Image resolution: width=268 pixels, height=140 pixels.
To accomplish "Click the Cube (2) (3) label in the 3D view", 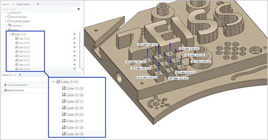I will tap(147, 44).
